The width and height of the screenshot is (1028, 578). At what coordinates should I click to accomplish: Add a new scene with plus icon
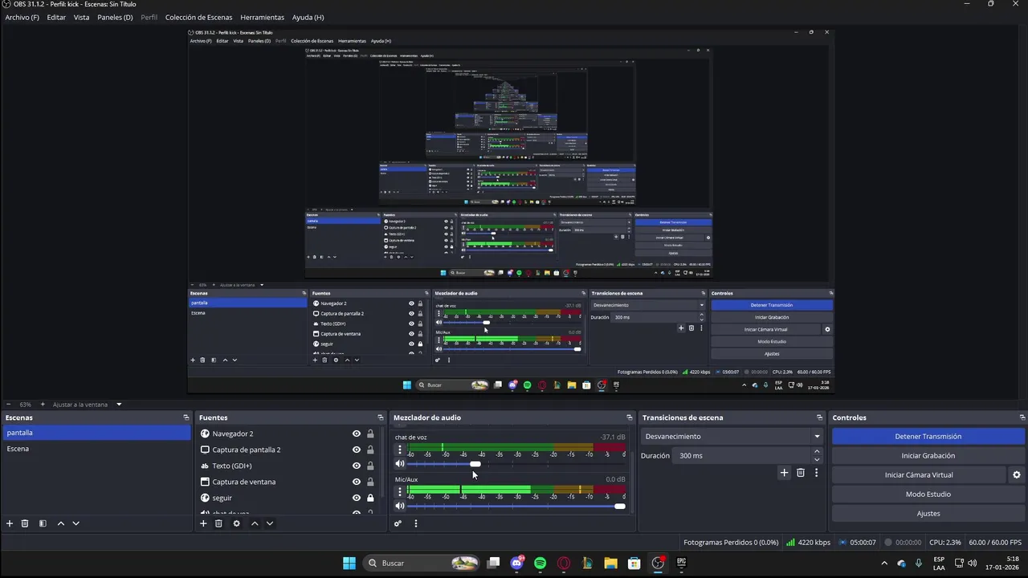[x=10, y=523]
